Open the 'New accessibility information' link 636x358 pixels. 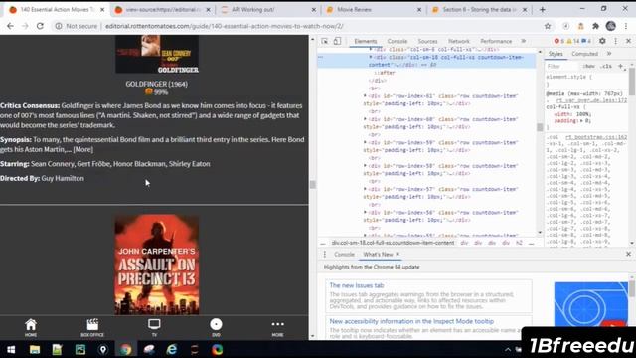[x=411, y=321]
